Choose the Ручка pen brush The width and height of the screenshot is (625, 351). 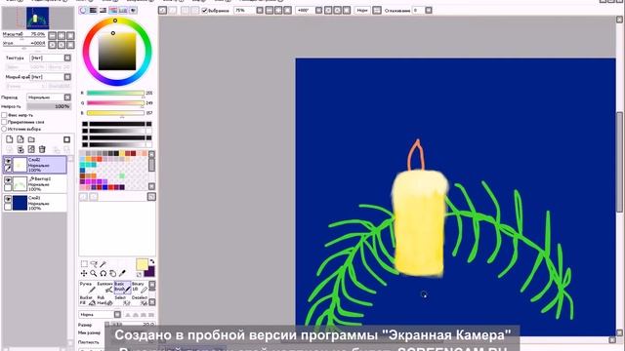pyautogui.click(x=88, y=287)
